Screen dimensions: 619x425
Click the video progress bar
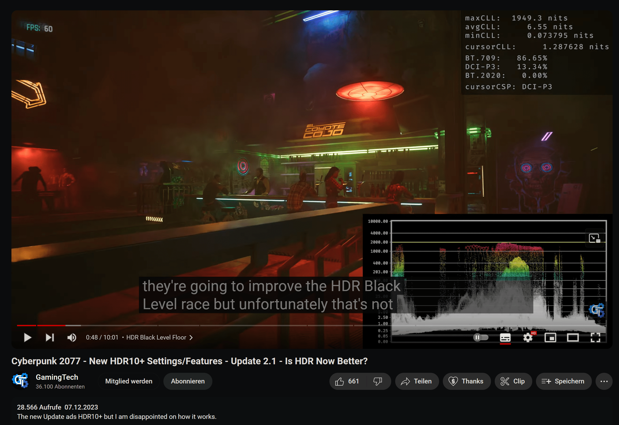tap(312, 325)
